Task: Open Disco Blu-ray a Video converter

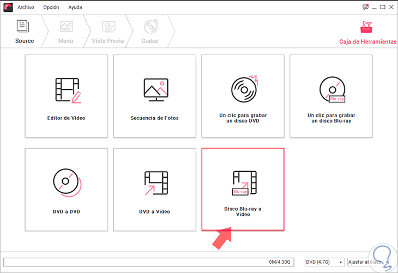Action: (243, 189)
